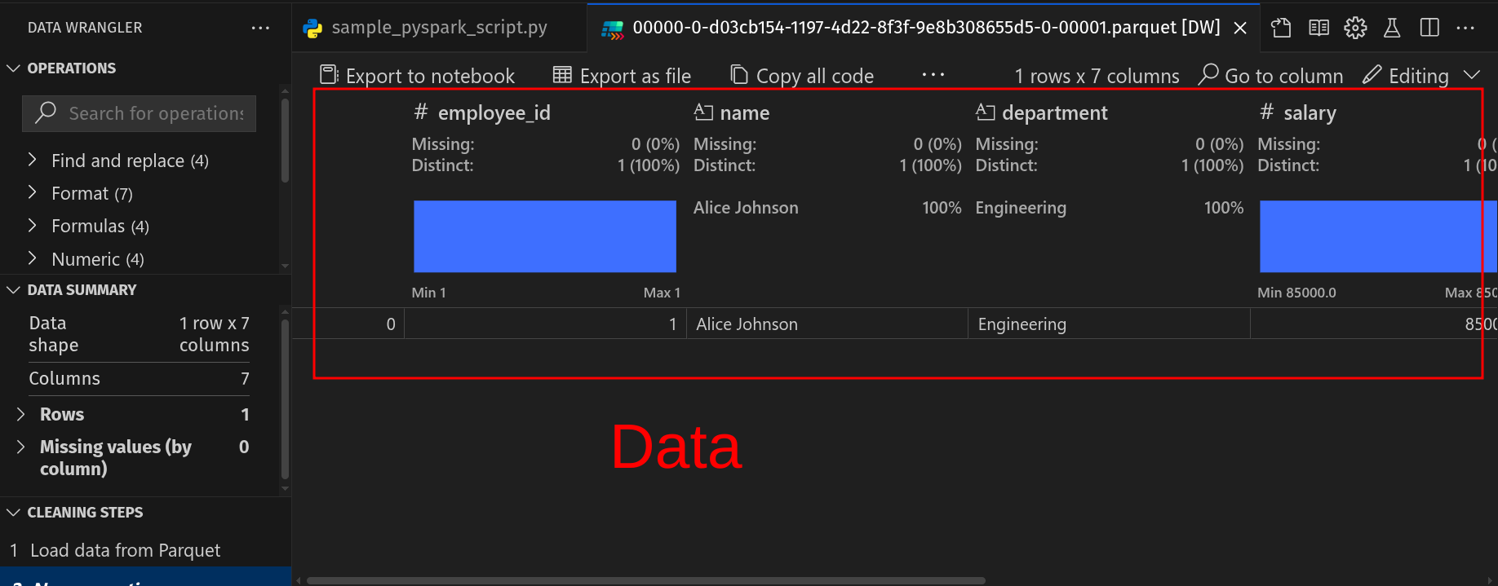Expand the Find and replace operations group

point(33,160)
